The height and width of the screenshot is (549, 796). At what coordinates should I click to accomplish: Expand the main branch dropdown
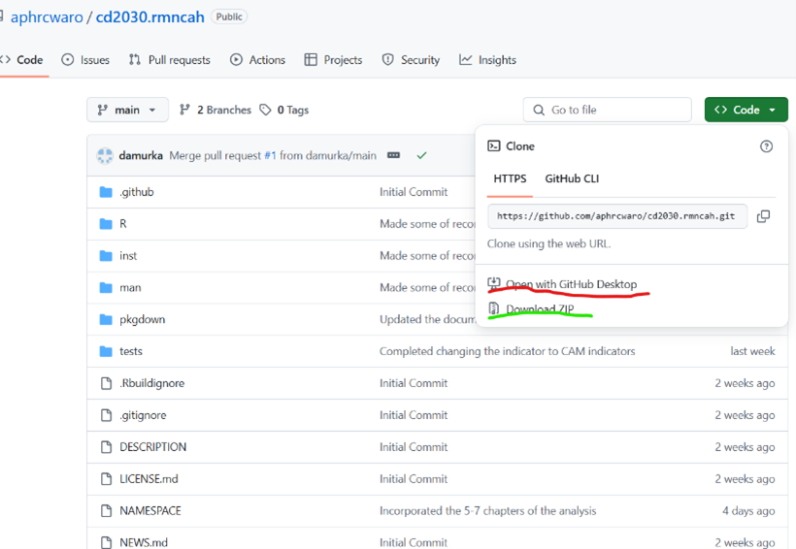point(127,110)
